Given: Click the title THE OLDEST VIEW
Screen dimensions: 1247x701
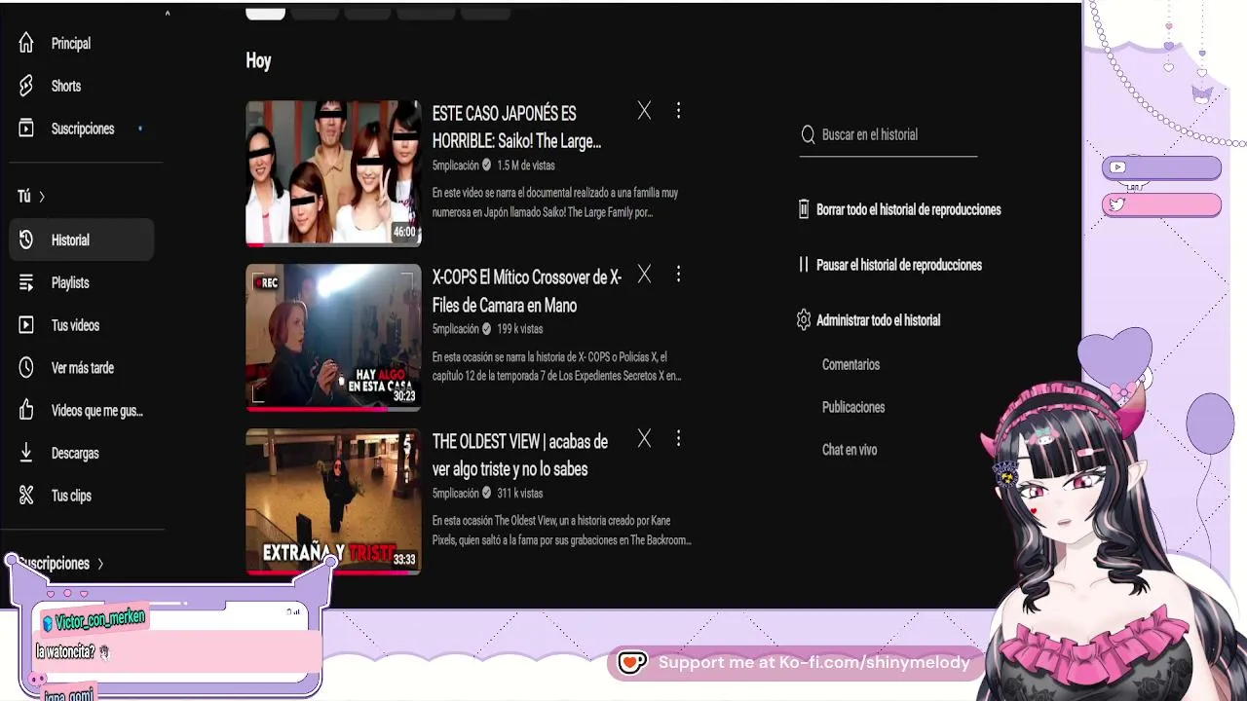Looking at the screenshot, I should pyautogui.click(x=520, y=455).
